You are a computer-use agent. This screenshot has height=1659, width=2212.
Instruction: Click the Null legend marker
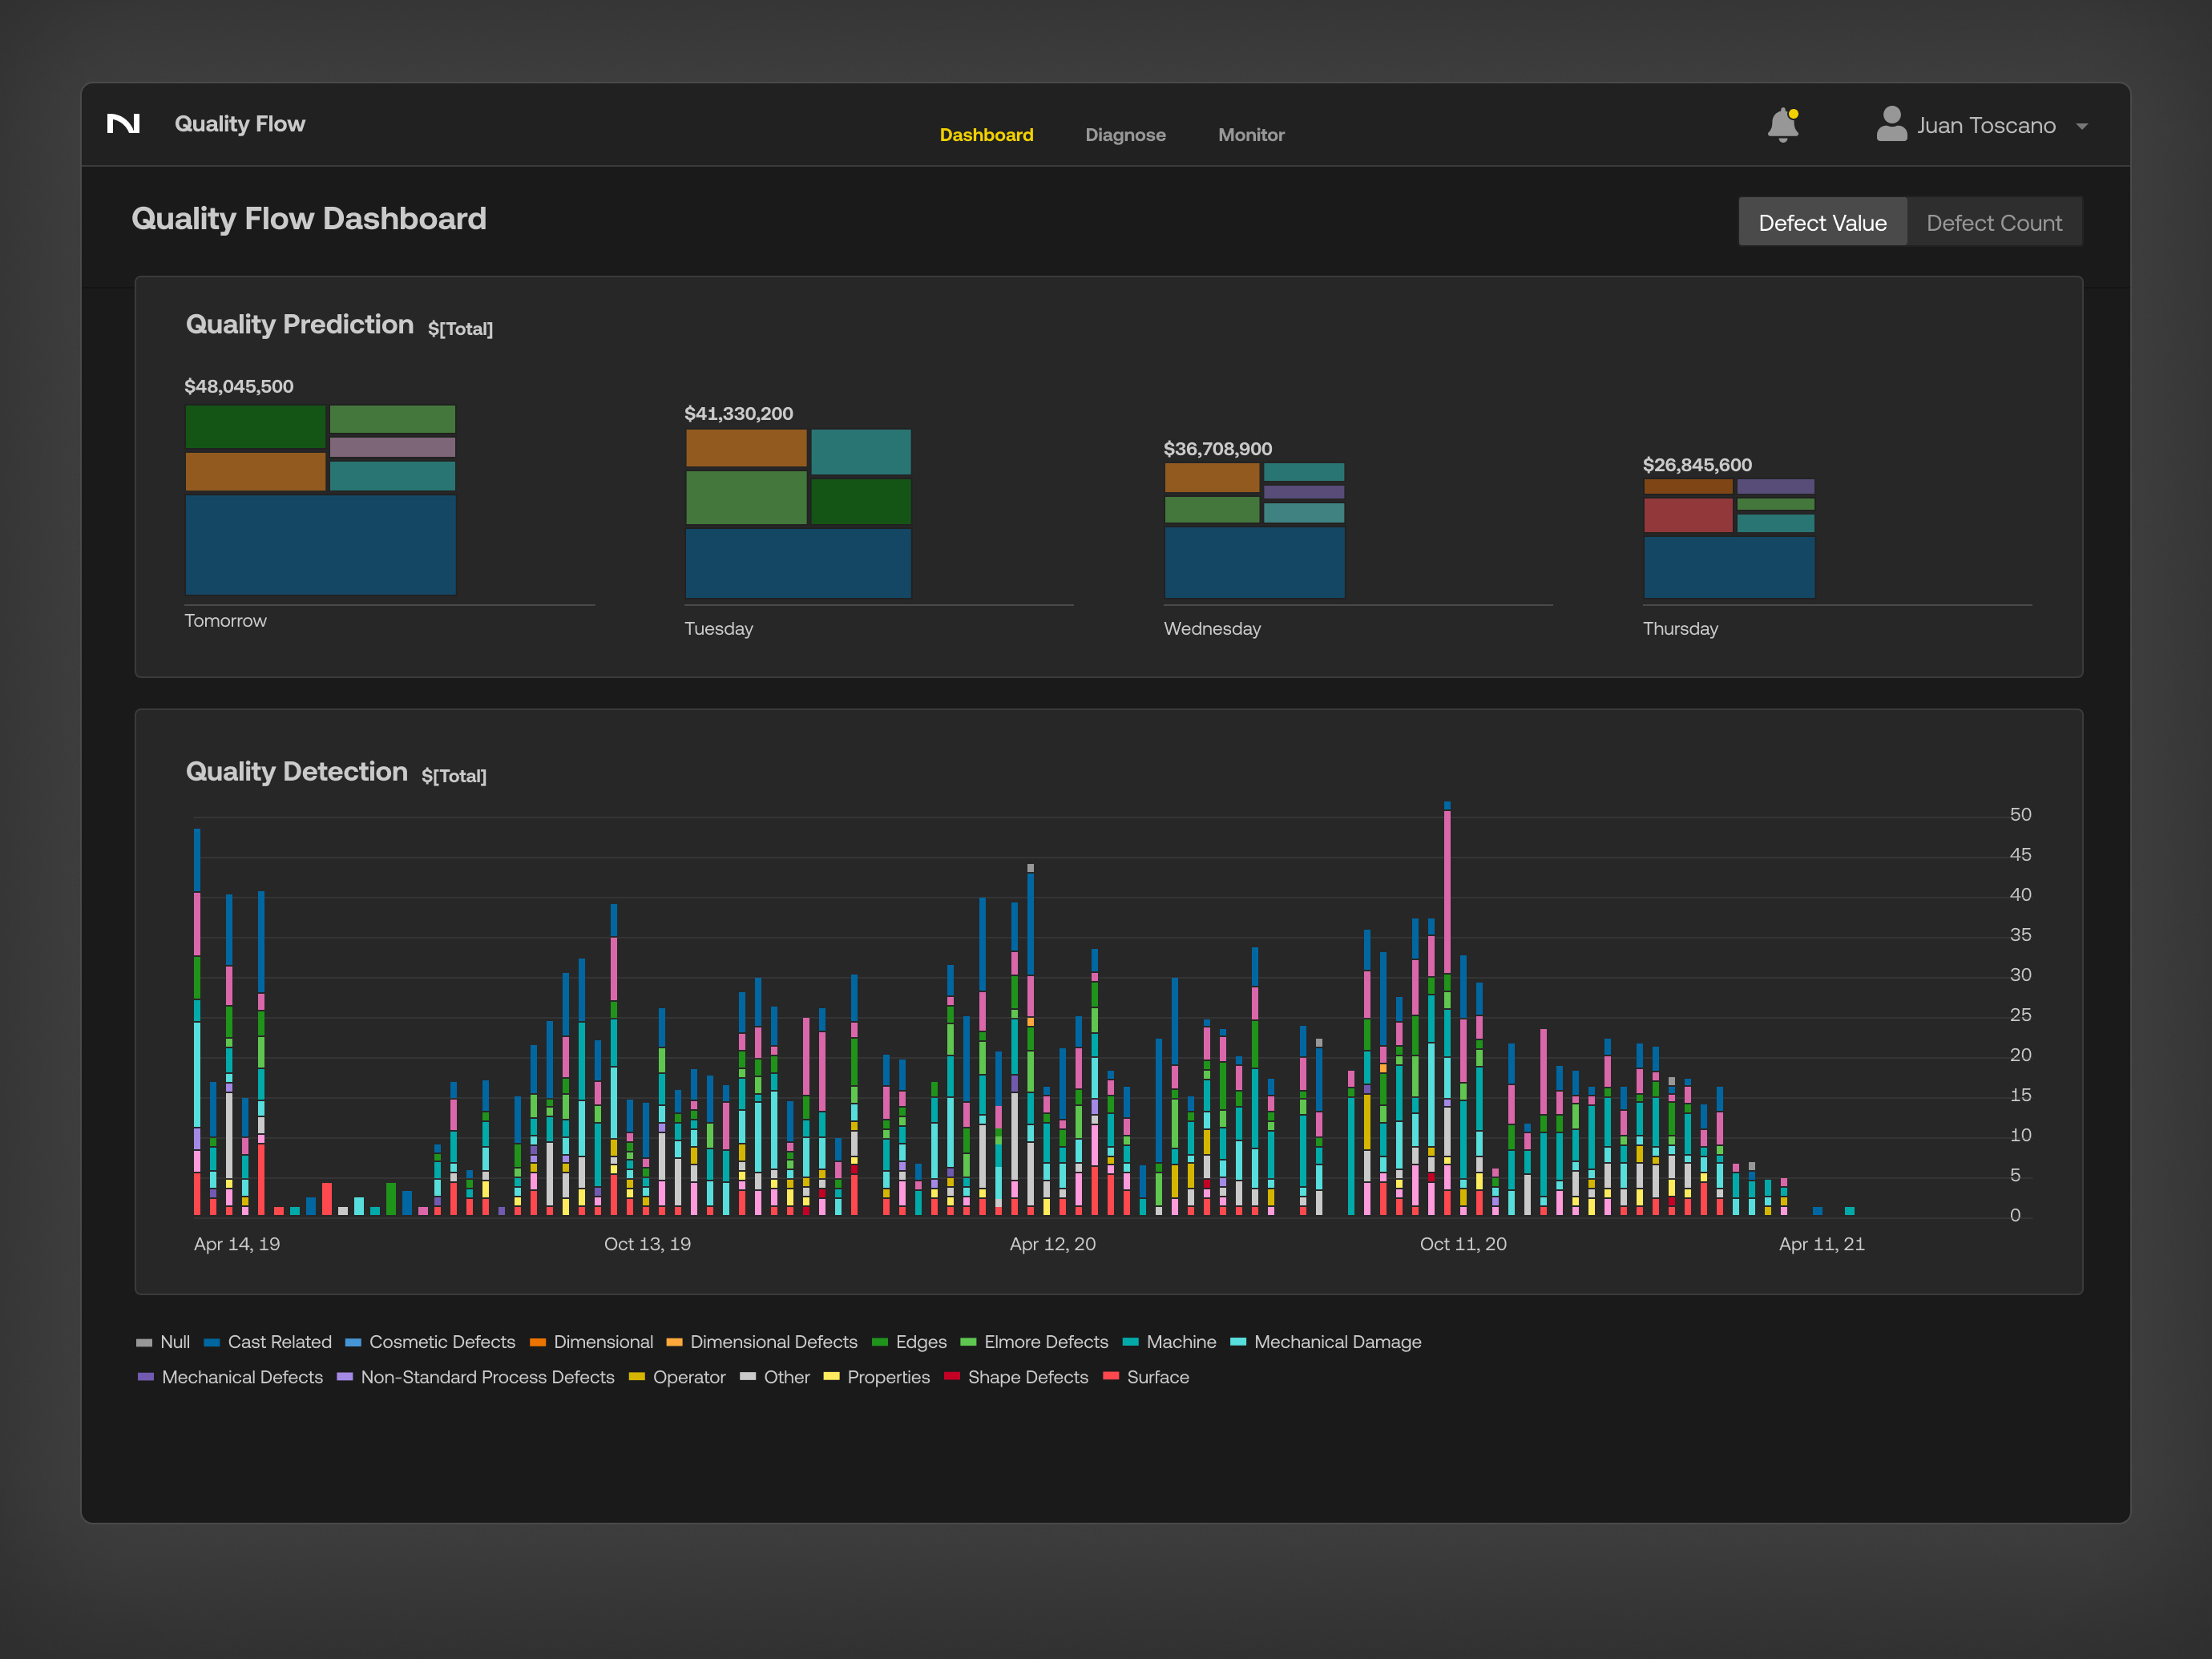(144, 1342)
